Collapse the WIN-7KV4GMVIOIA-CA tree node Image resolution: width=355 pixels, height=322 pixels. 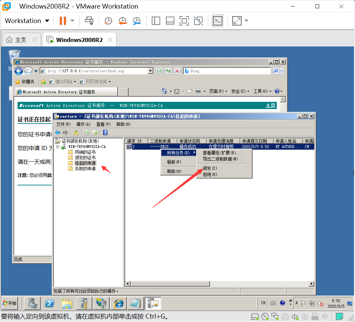(58, 147)
